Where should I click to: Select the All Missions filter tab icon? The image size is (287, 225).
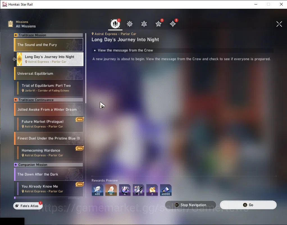click(x=115, y=24)
